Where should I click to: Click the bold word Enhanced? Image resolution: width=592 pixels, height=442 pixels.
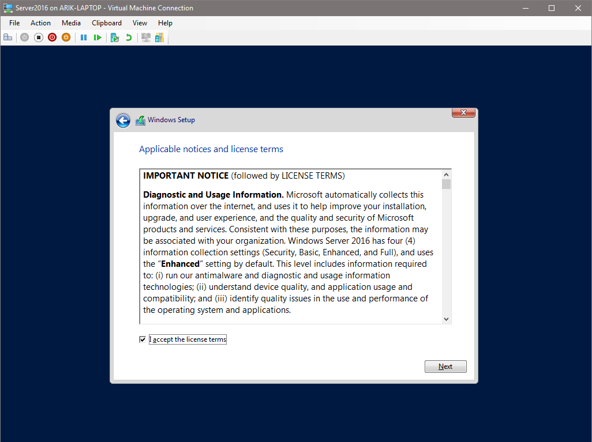pos(180,264)
